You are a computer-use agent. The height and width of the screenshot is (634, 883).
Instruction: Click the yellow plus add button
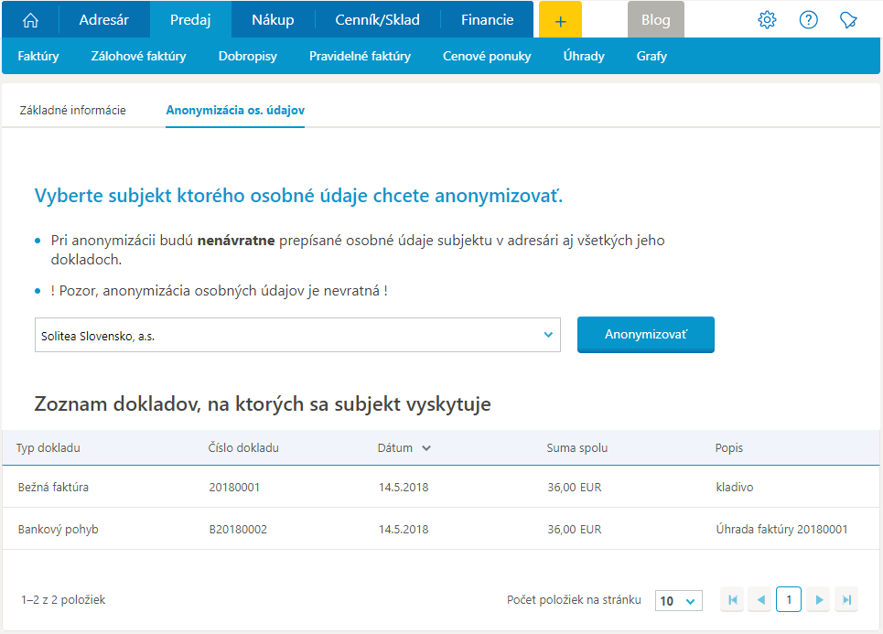tap(560, 20)
